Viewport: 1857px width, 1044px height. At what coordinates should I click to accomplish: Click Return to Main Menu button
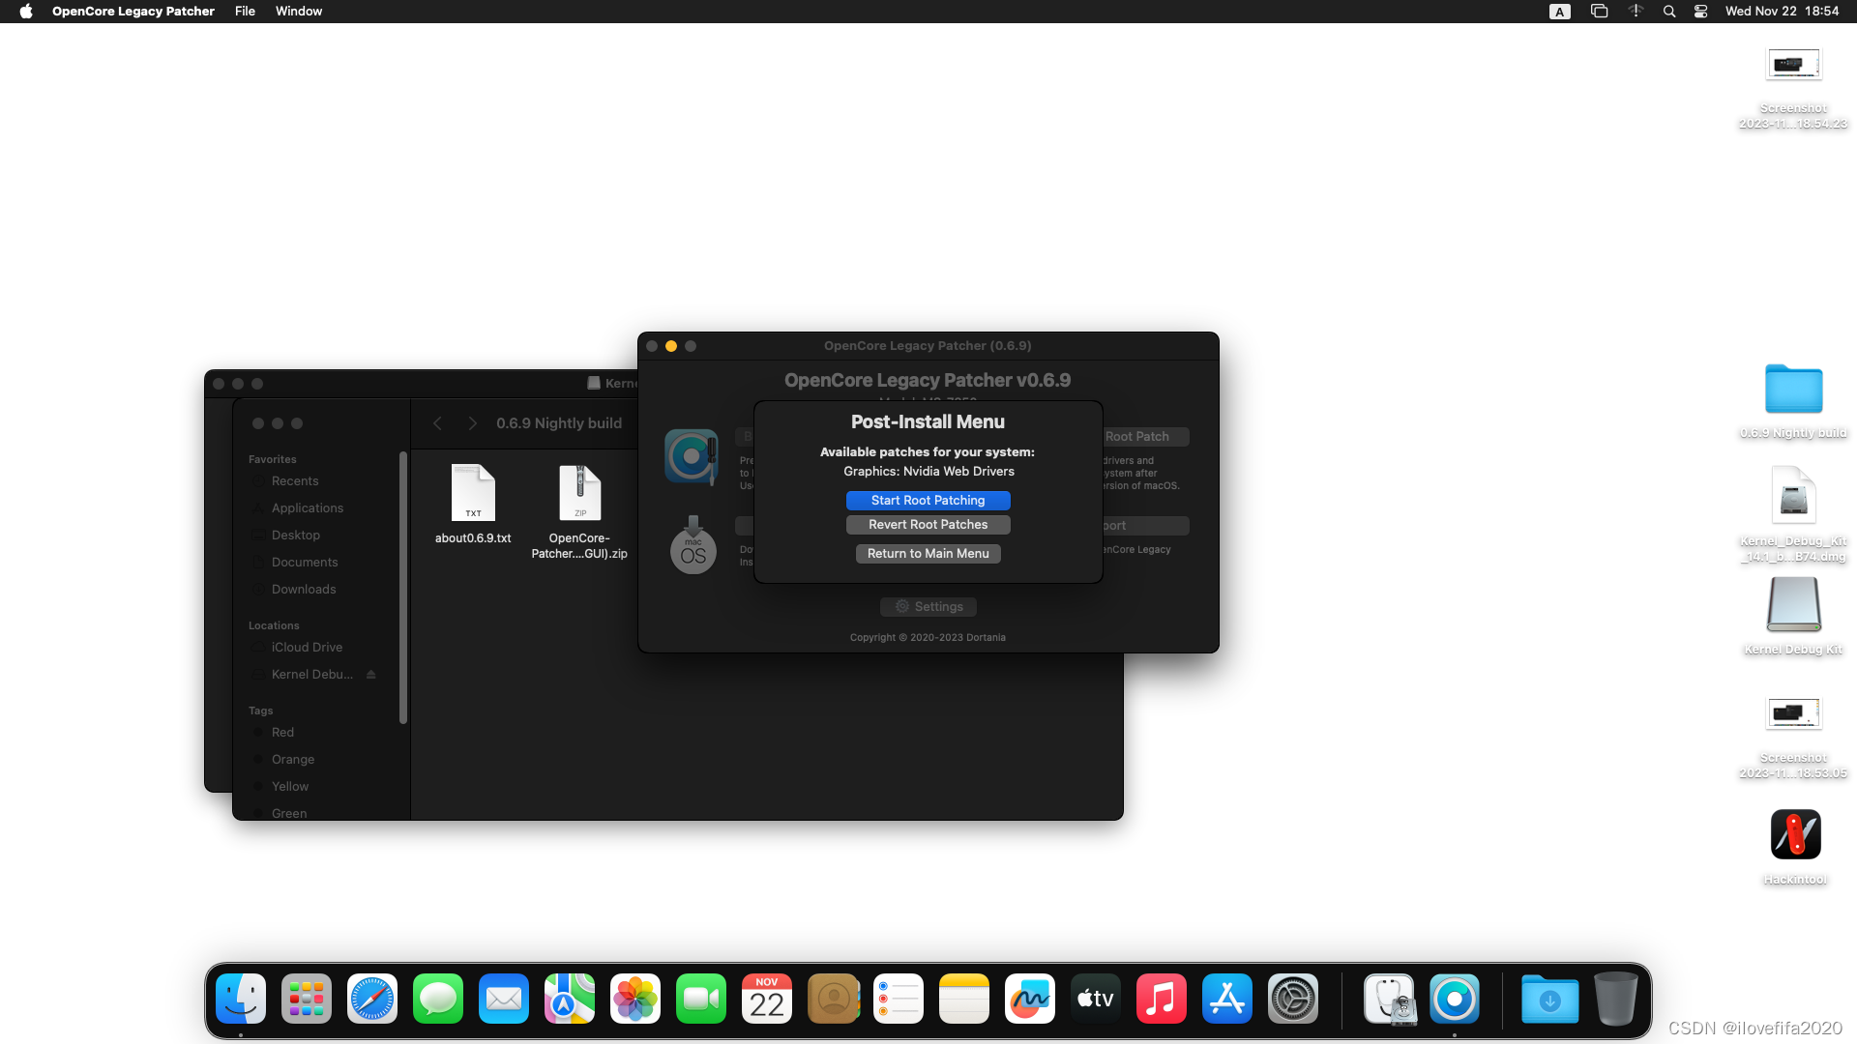coord(928,553)
